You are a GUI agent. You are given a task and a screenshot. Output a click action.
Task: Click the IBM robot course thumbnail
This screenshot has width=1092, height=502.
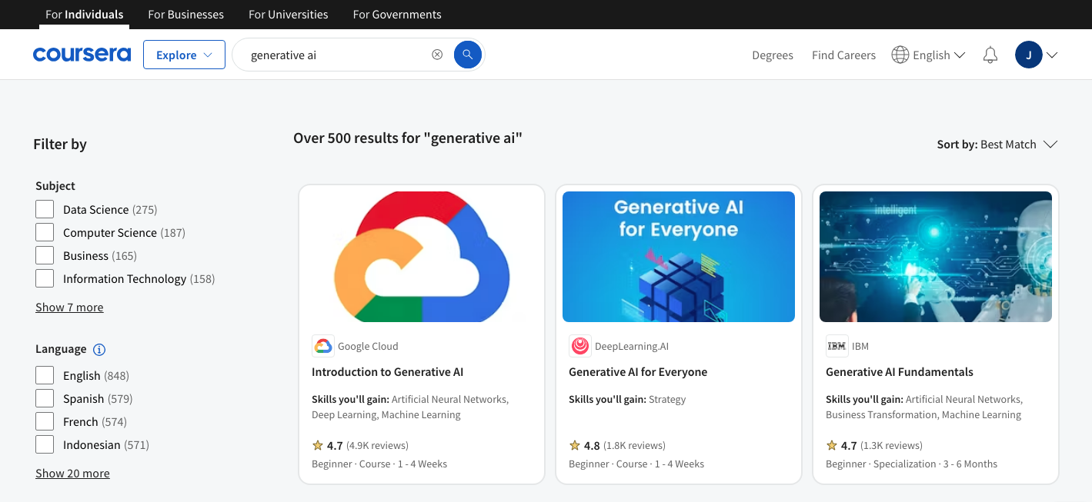point(936,257)
